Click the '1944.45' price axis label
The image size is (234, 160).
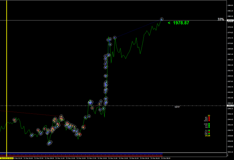[230, 119]
